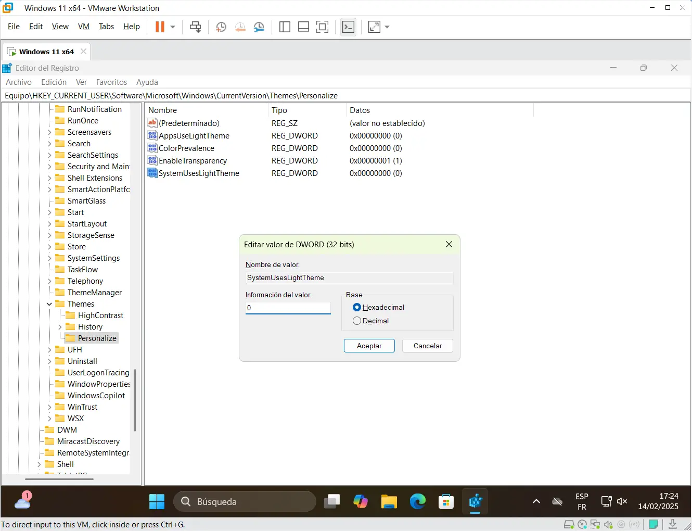
Task: Click the Datos column header
Action: (440, 110)
